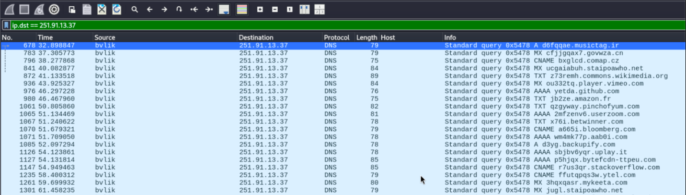Go to specified packet icon
This screenshot has height=195, width=686.
(179, 9)
